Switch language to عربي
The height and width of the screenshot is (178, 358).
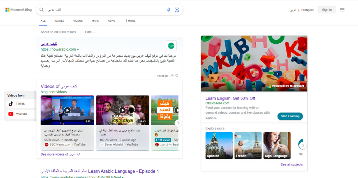click(x=293, y=10)
